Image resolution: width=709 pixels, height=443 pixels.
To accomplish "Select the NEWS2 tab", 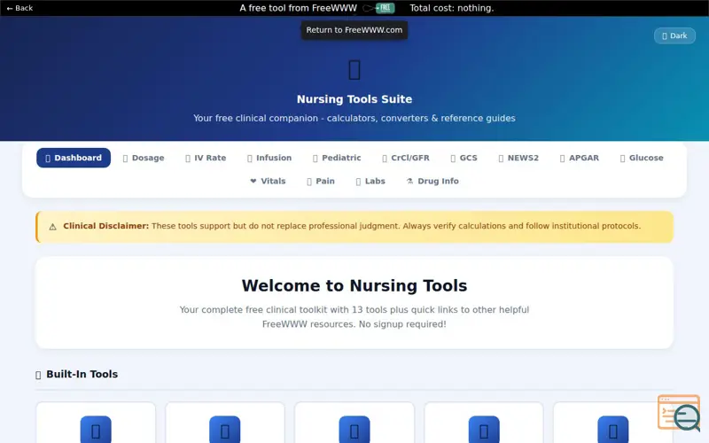I will [518, 158].
